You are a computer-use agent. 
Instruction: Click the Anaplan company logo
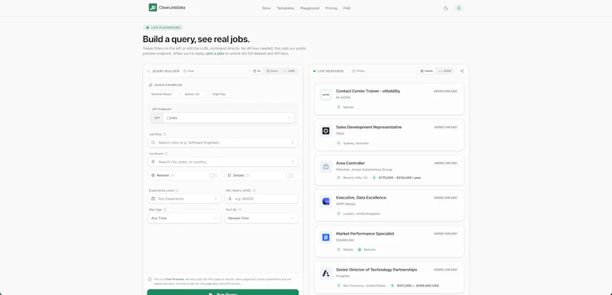pyautogui.click(x=326, y=274)
